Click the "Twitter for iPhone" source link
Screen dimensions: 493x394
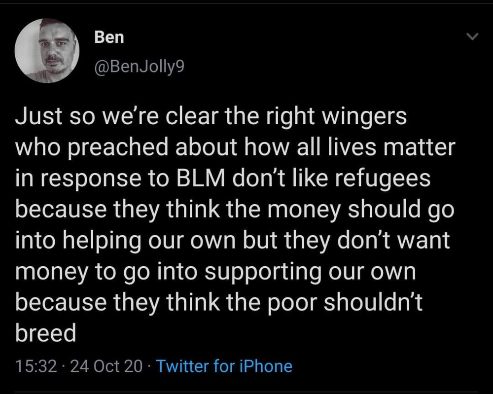coord(224,366)
